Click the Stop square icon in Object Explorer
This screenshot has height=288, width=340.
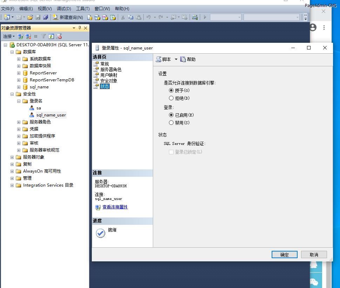tap(36, 36)
